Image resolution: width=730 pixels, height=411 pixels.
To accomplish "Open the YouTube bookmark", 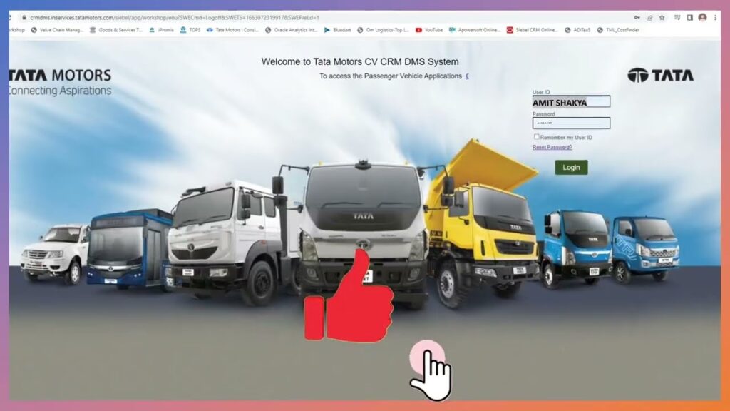I will 429,30.
